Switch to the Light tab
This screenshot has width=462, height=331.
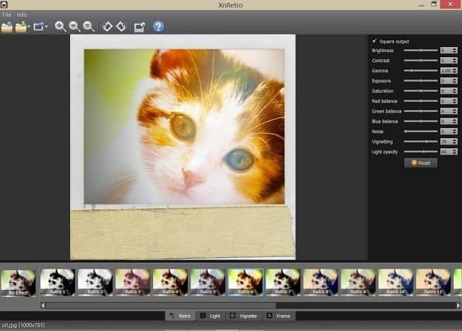(210, 316)
